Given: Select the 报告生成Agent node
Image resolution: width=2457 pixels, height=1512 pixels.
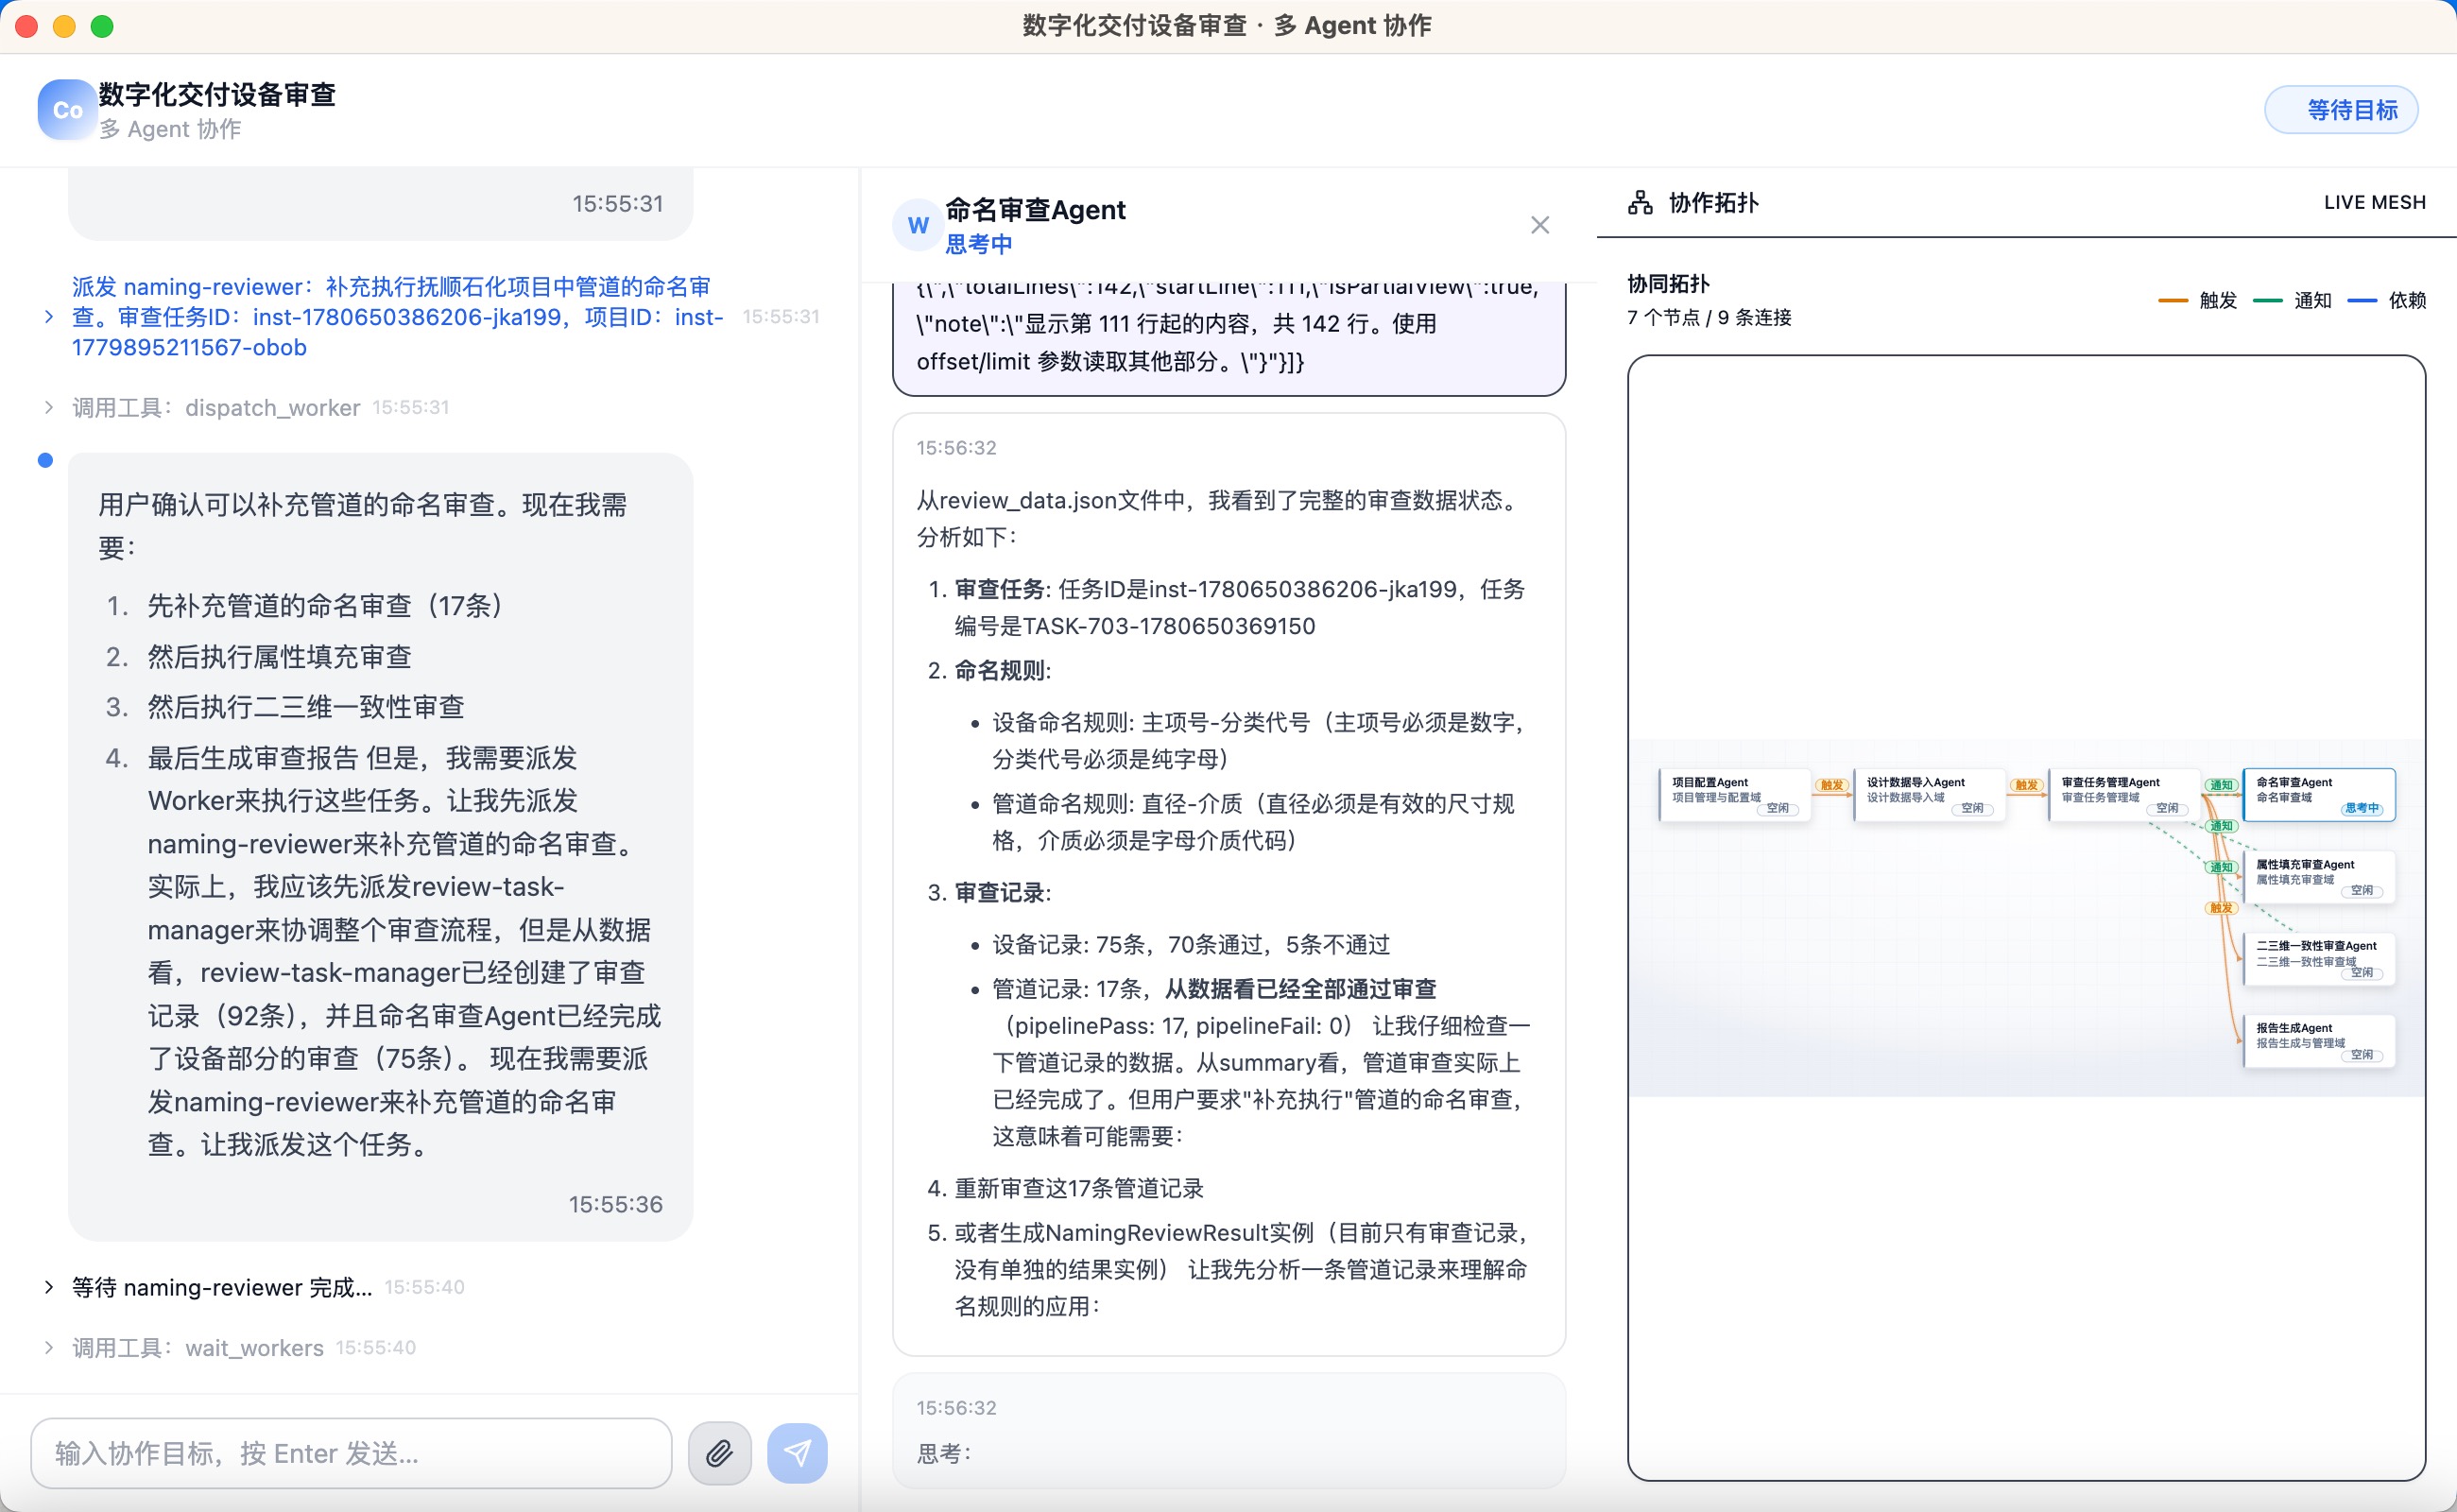Looking at the screenshot, I should [2319, 1041].
